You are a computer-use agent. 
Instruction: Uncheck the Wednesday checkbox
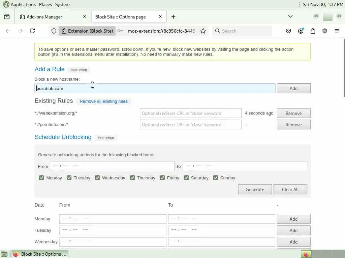tap(97, 178)
